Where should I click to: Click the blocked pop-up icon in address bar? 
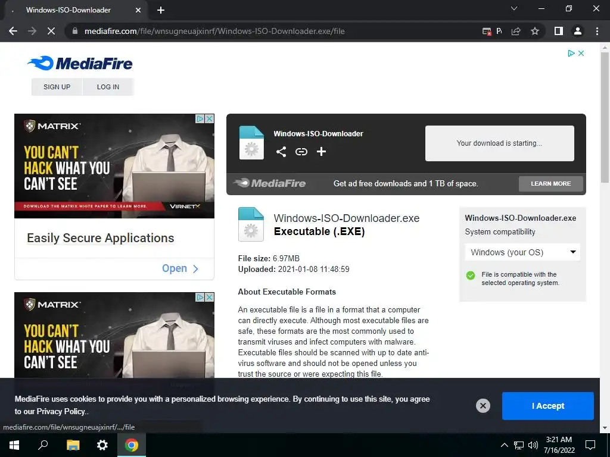(x=487, y=31)
